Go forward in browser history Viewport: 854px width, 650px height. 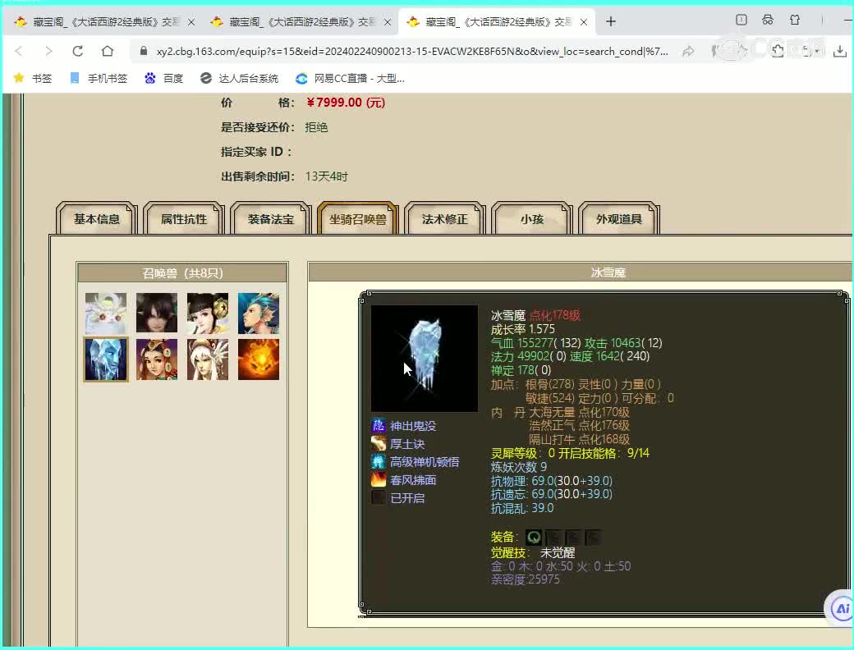coord(48,51)
